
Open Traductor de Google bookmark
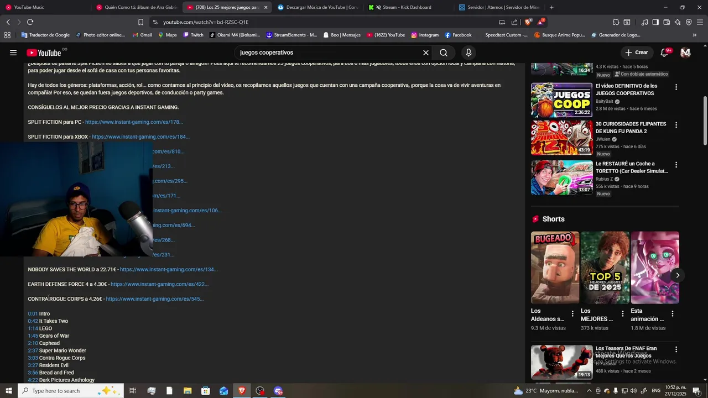45,35
